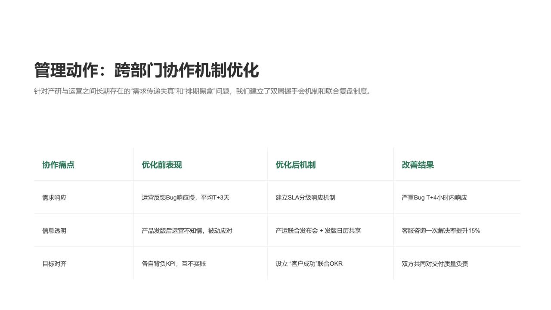Select the 优化前表现 column header
The image size is (551, 310).
[162, 165]
